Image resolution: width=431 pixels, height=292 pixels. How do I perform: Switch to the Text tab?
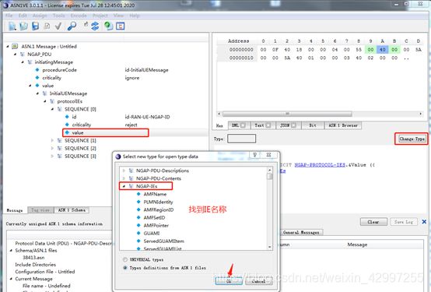[263, 125]
